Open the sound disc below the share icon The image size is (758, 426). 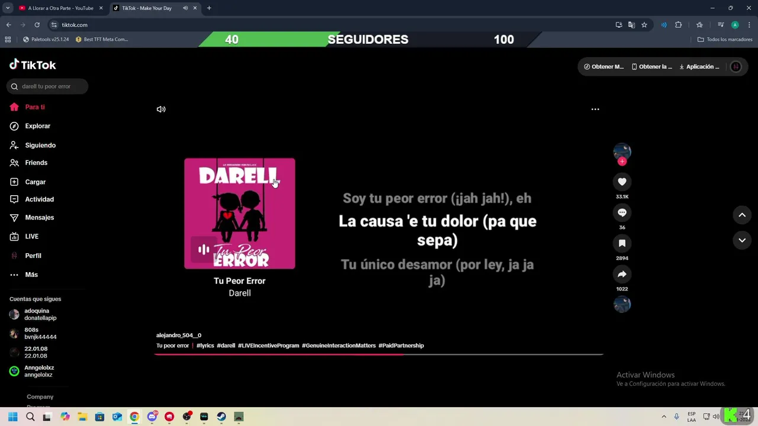(622, 304)
